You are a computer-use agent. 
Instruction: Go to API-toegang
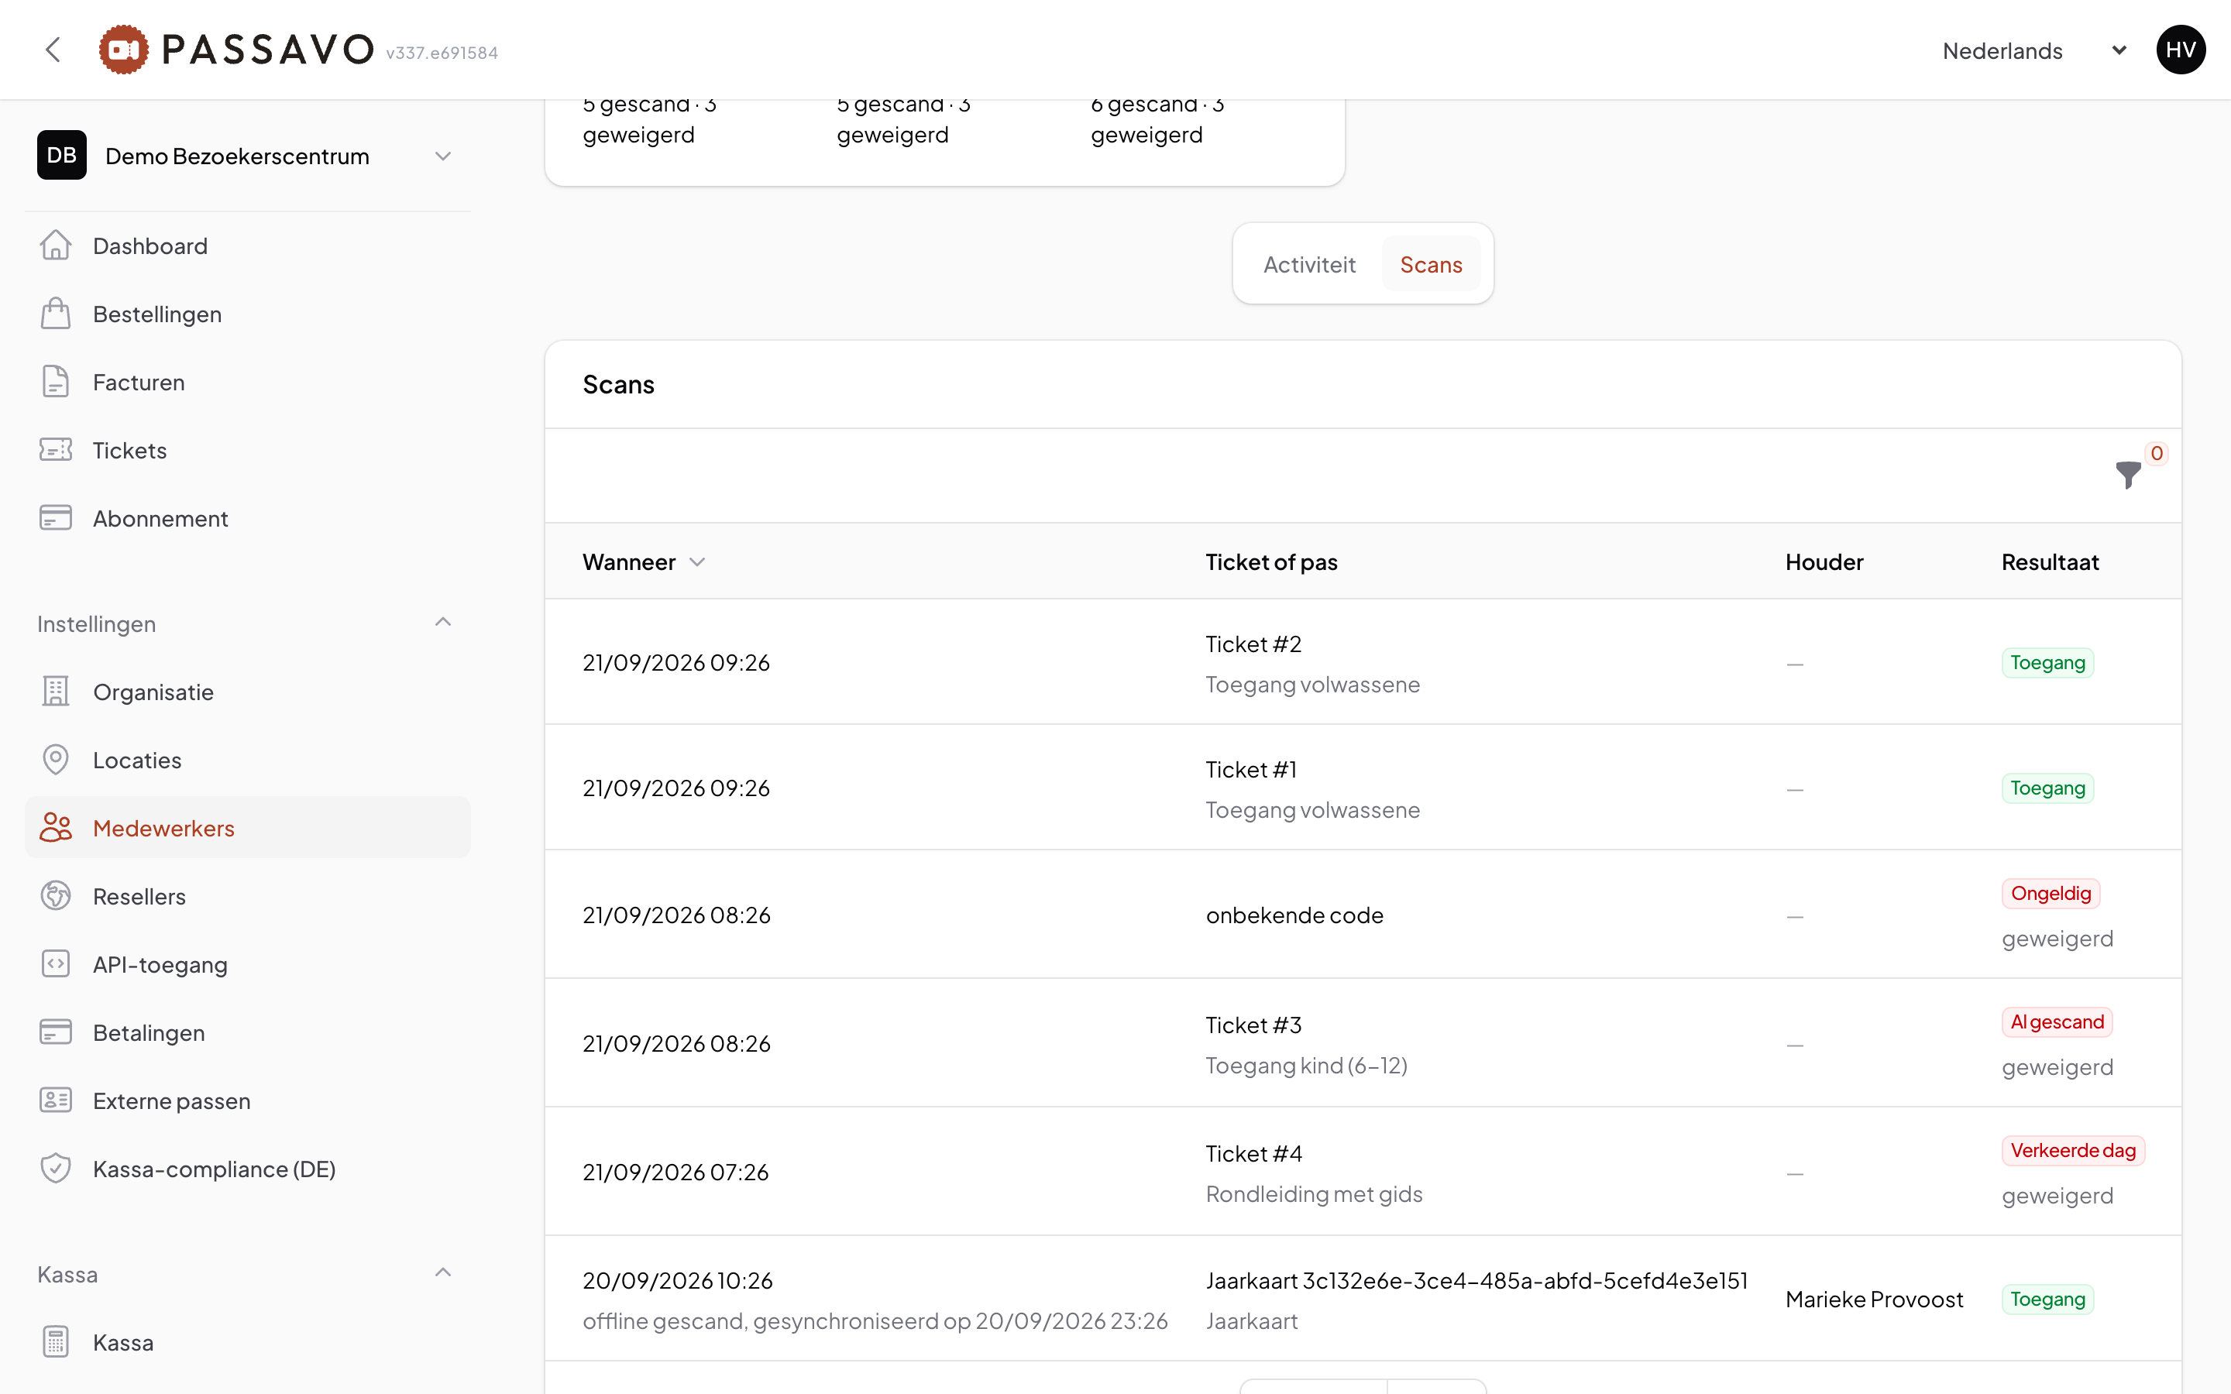tap(247, 965)
